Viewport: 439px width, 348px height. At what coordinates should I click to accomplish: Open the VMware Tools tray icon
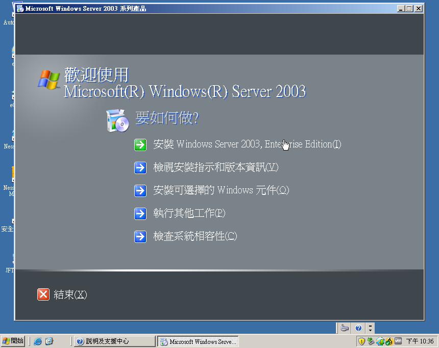(x=398, y=341)
